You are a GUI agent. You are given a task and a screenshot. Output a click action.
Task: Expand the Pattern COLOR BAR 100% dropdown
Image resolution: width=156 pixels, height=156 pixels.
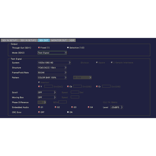(52, 77)
